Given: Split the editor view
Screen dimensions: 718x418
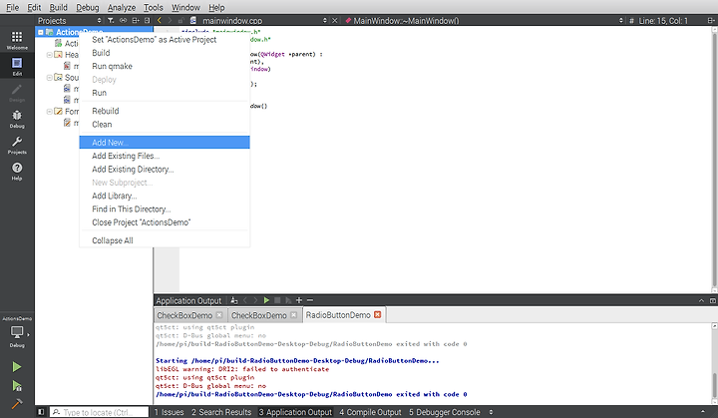Looking at the screenshot, I should 711,20.
